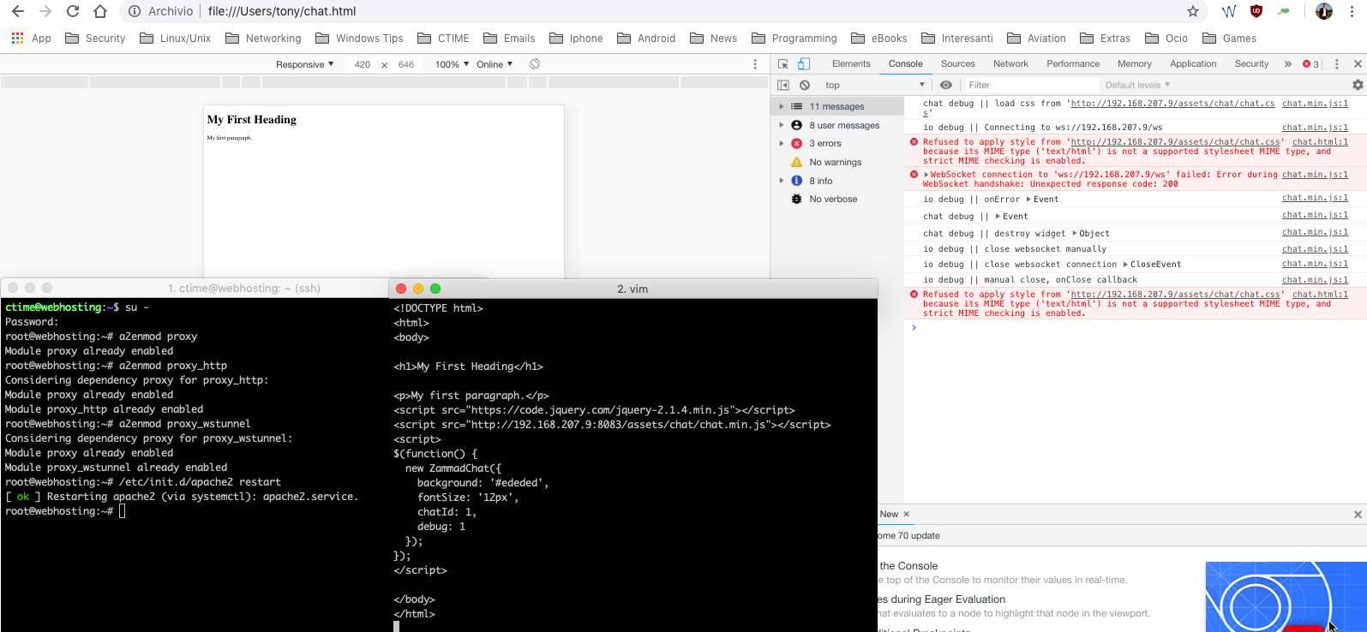
Task: Open the W extension icon
Action: [x=1229, y=11]
